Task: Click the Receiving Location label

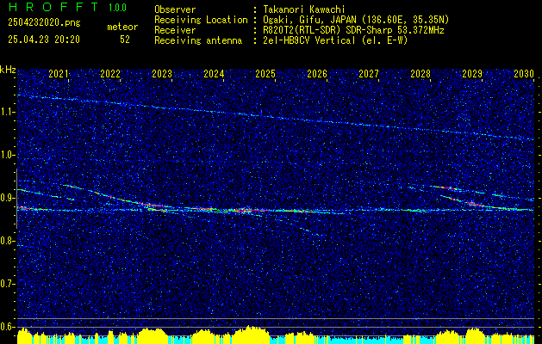Action: click(x=201, y=20)
